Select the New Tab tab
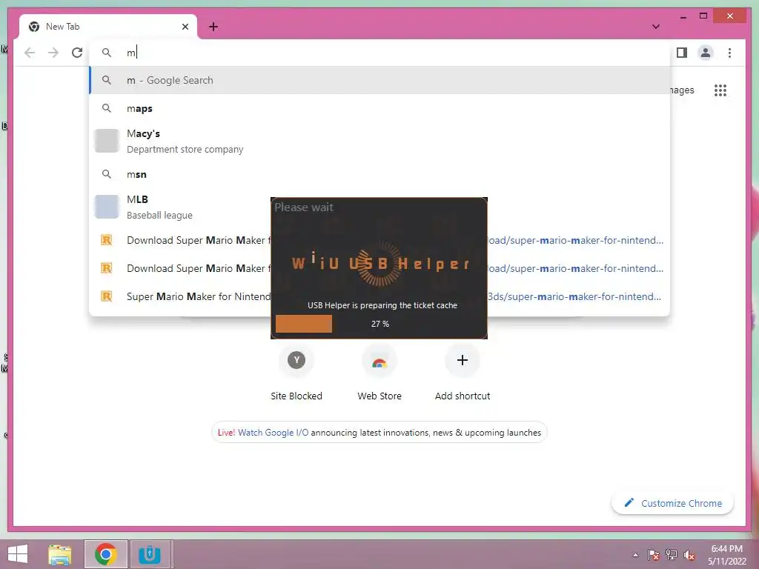759x569 pixels. point(108,27)
